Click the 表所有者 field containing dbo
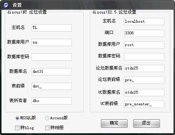175x135 pixels. click(x=52, y=101)
